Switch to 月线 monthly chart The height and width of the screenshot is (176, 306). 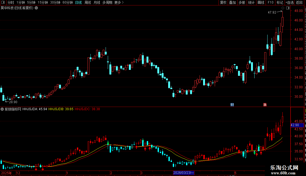97,2
